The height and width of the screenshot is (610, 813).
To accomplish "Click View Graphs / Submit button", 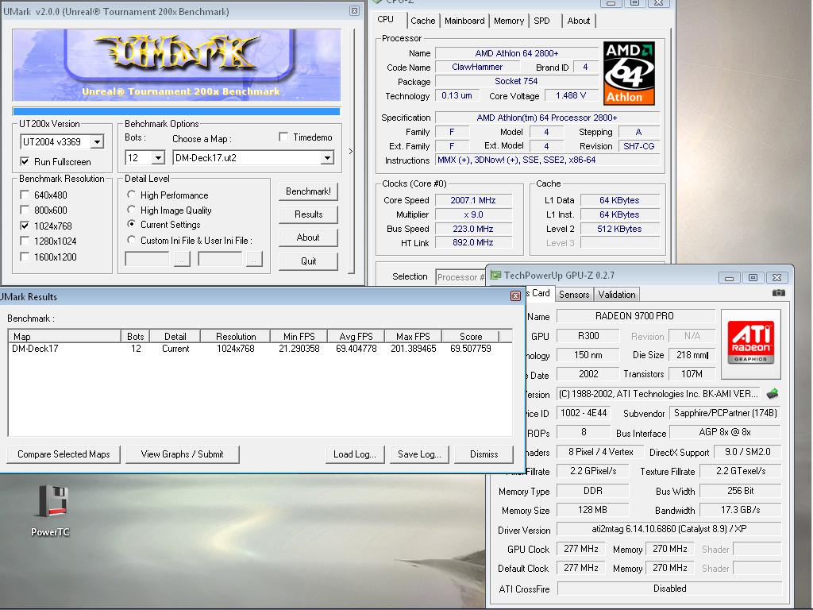I will pyautogui.click(x=182, y=454).
